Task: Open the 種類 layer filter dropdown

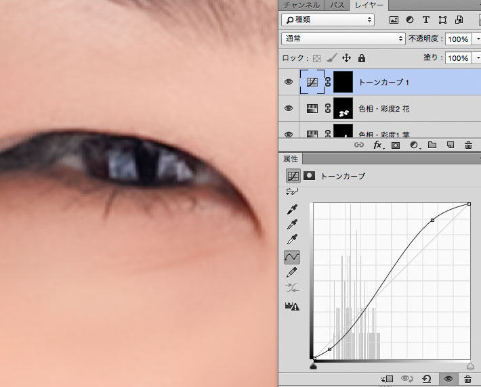Action: pos(328,20)
